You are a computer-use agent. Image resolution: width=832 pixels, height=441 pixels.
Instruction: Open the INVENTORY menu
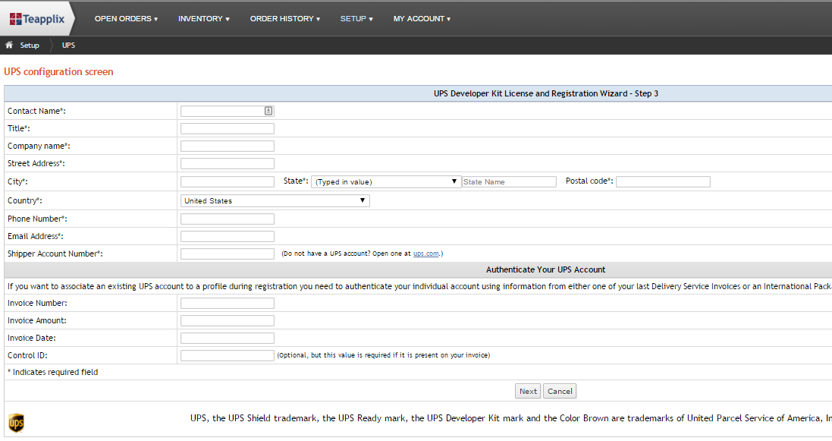(204, 18)
